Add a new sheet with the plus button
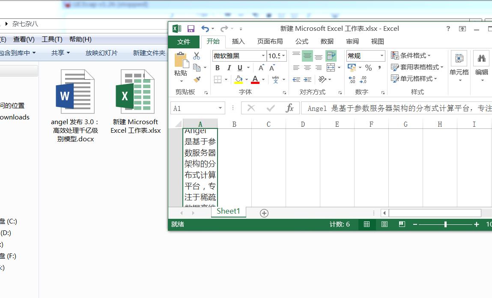 click(x=264, y=213)
